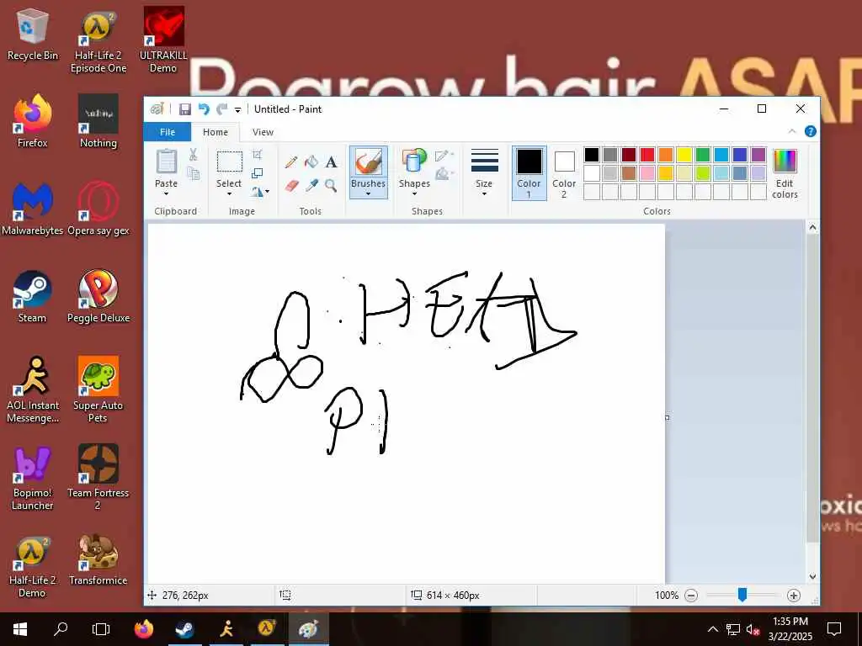Image resolution: width=862 pixels, height=646 pixels.
Task: Click the rectangular Select button
Action: tap(229, 162)
